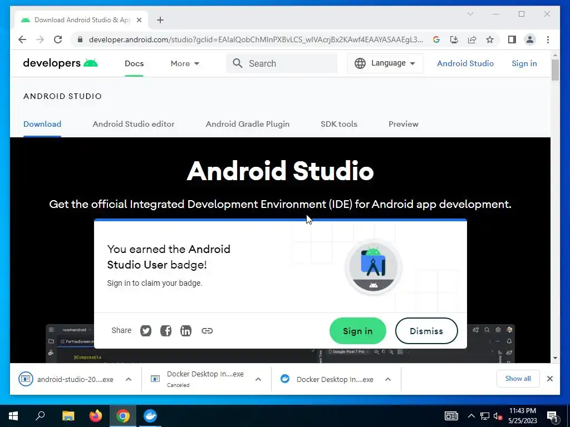This screenshot has width=570, height=427.
Task: Click the Android Studio header link
Action: point(465,63)
